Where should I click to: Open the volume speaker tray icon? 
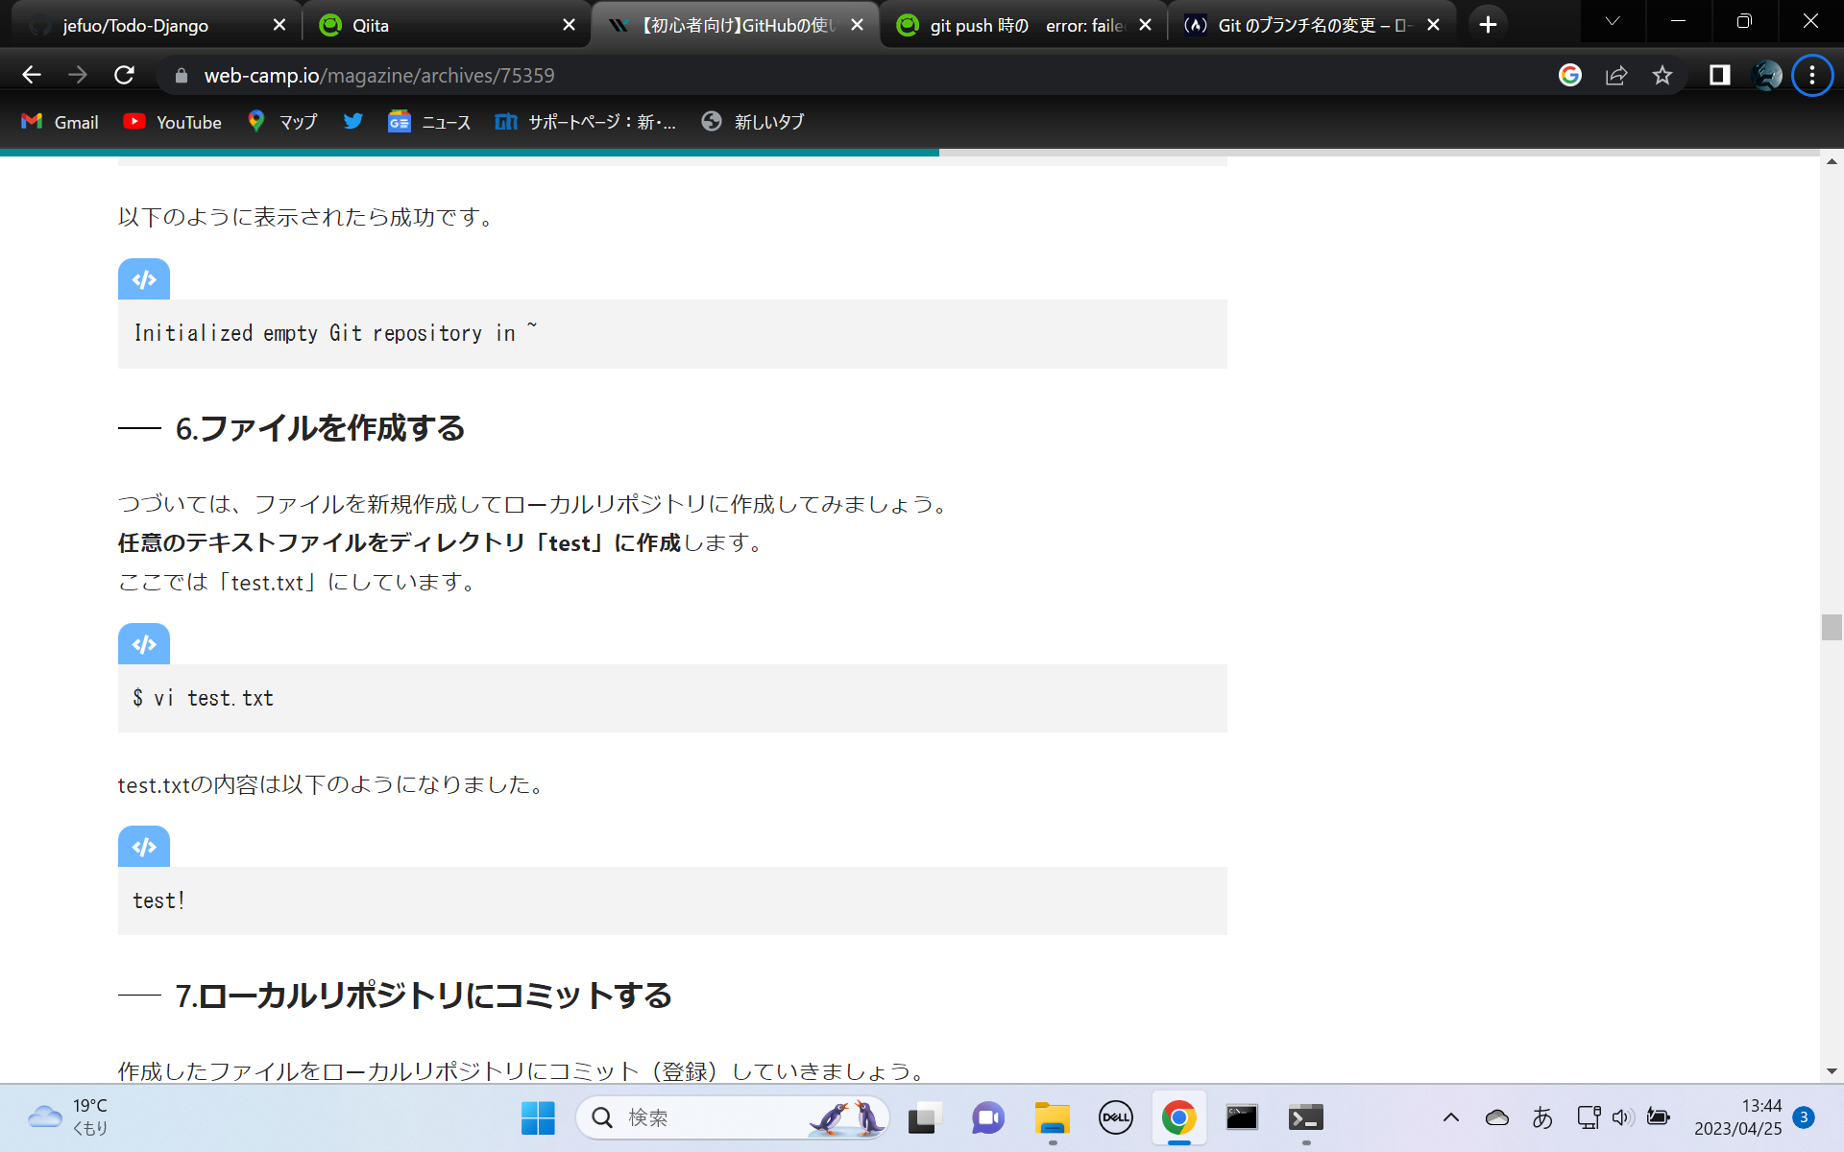[1623, 1117]
